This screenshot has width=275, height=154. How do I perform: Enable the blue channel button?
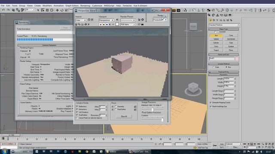[107, 24]
